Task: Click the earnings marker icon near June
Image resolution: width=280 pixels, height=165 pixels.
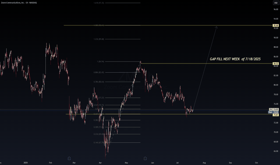Action: click(145, 158)
